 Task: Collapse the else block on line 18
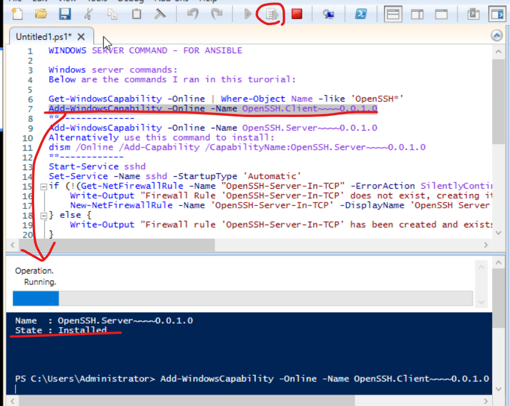[x=44, y=216]
